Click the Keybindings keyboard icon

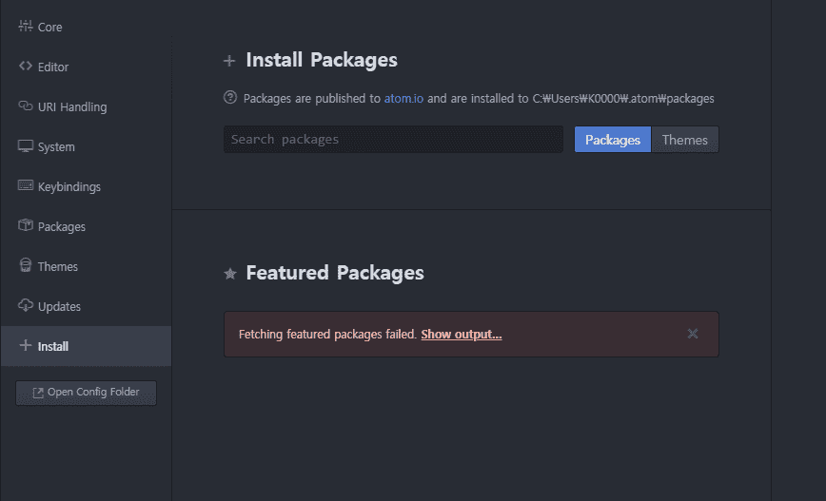coord(26,186)
